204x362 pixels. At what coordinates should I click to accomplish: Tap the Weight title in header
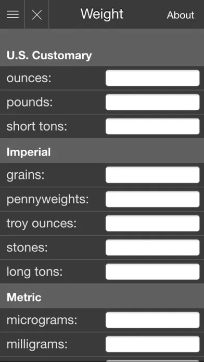point(102,14)
